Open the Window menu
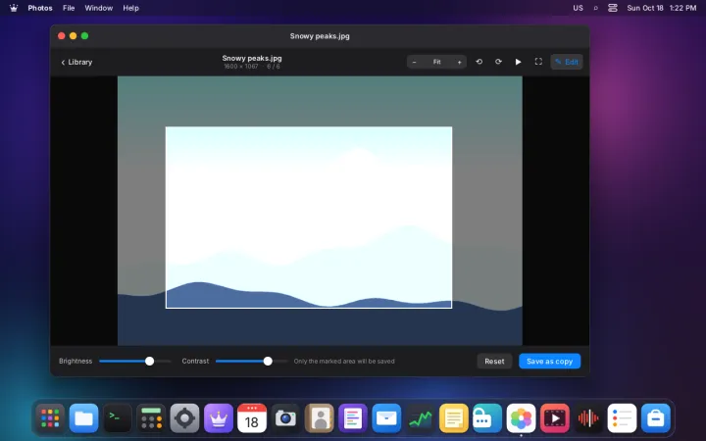The image size is (706, 441). click(x=99, y=8)
